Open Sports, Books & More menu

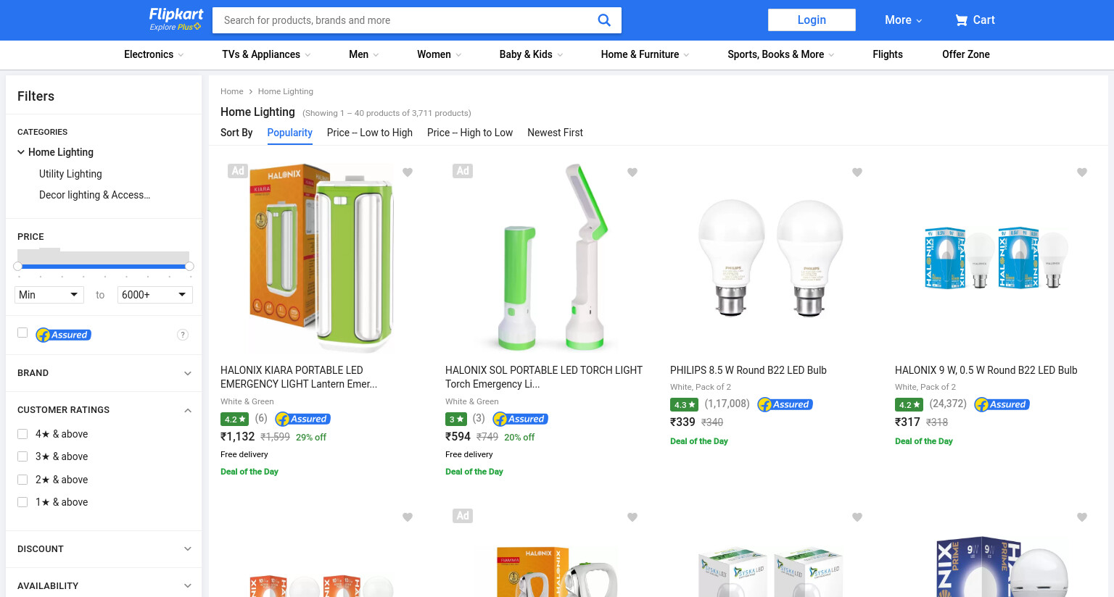click(781, 54)
